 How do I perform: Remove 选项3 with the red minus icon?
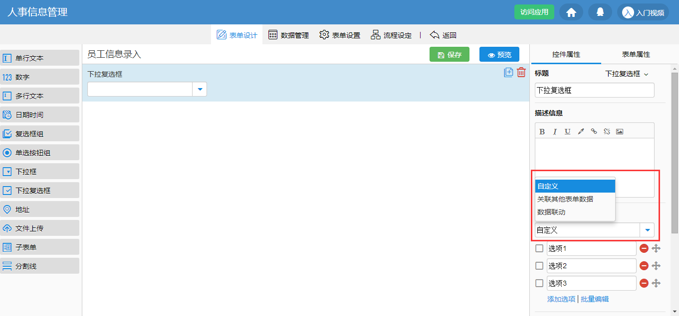click(x=644, y=283)
